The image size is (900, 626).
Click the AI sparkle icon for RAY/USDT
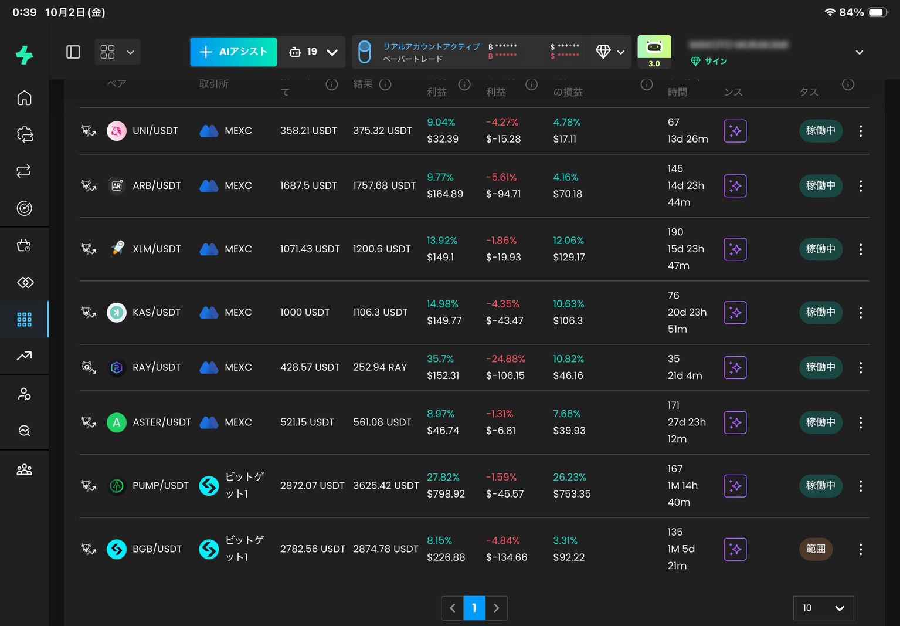[x=735, y=368]
